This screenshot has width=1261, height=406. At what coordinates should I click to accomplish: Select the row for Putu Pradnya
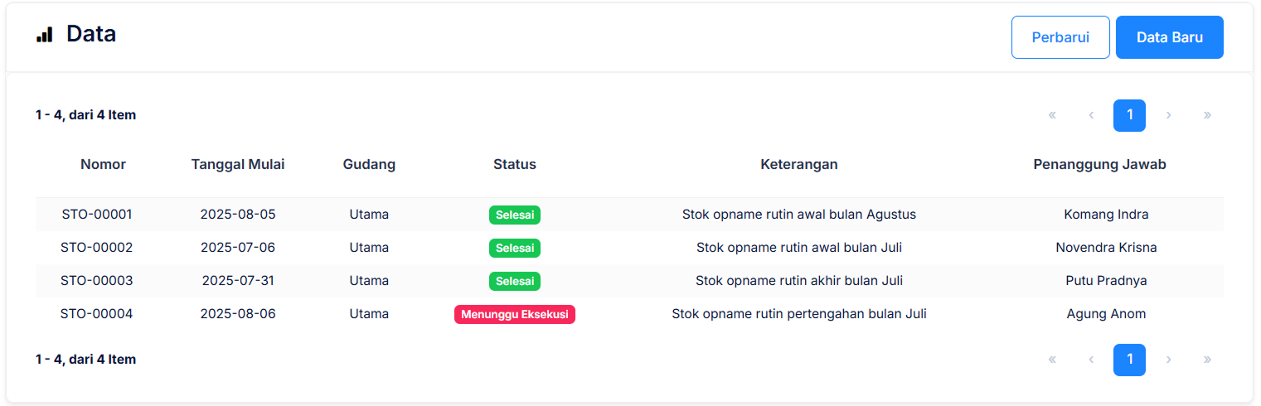pyautogui.click(x=1106, y=281)
